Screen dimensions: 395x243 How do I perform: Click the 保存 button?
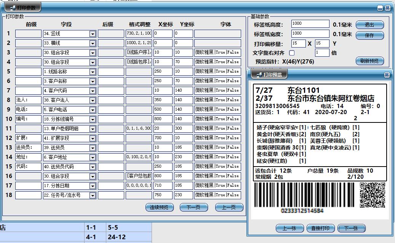click(369, 35)
